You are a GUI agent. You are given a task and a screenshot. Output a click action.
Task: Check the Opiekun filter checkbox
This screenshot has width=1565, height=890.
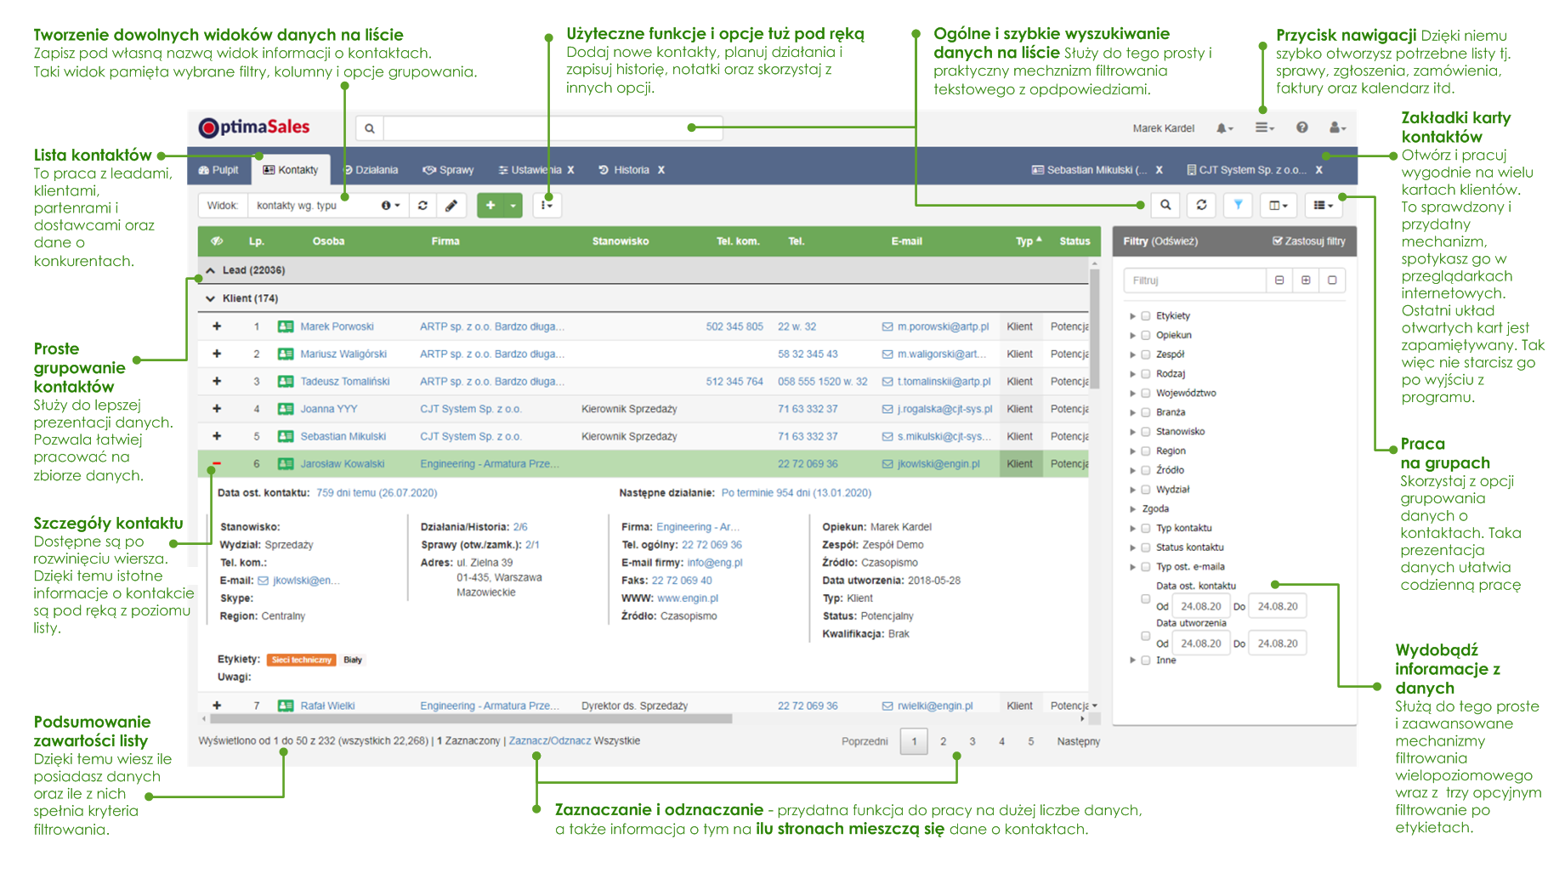1146,335
